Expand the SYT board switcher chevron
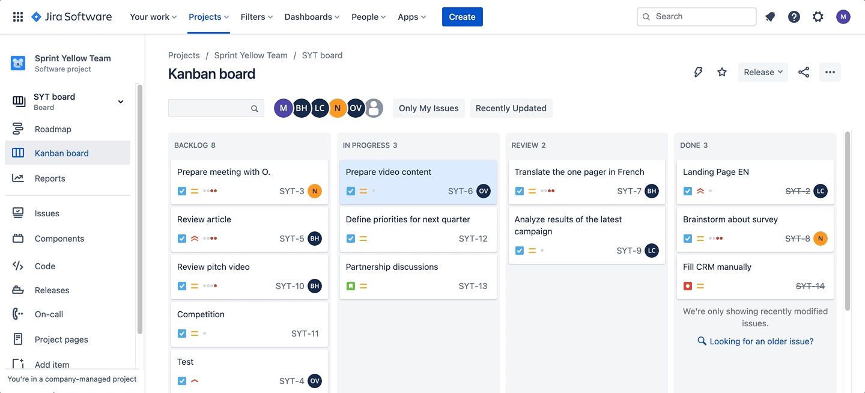 pos(121,102)
